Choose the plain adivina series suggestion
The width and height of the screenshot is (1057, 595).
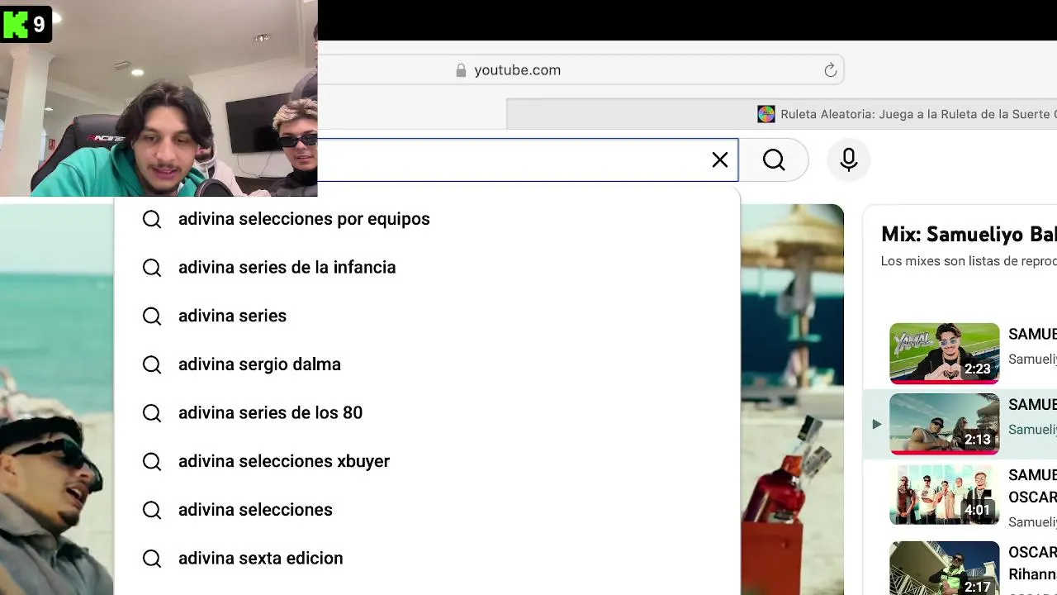click(427, 316)
